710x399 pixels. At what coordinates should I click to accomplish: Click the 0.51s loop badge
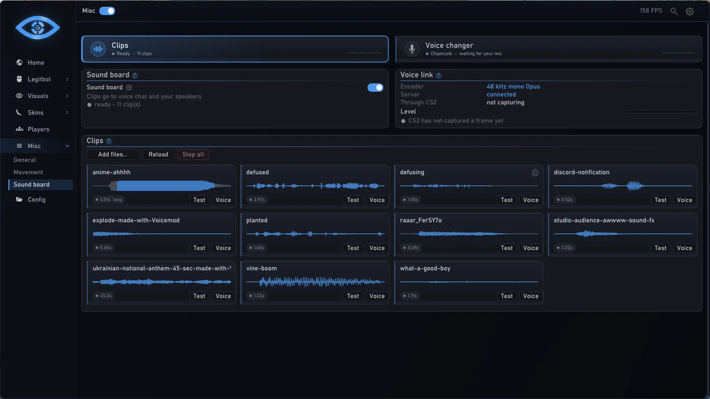tap(109, 200)
